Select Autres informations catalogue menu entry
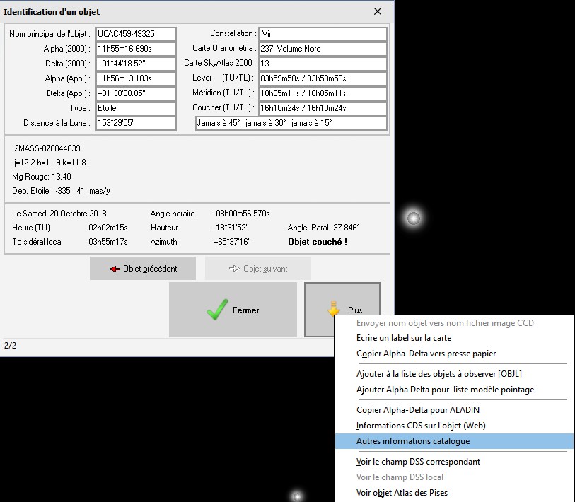Image resolution: width=575 pixels, height=502 pixels. [413, 441]
